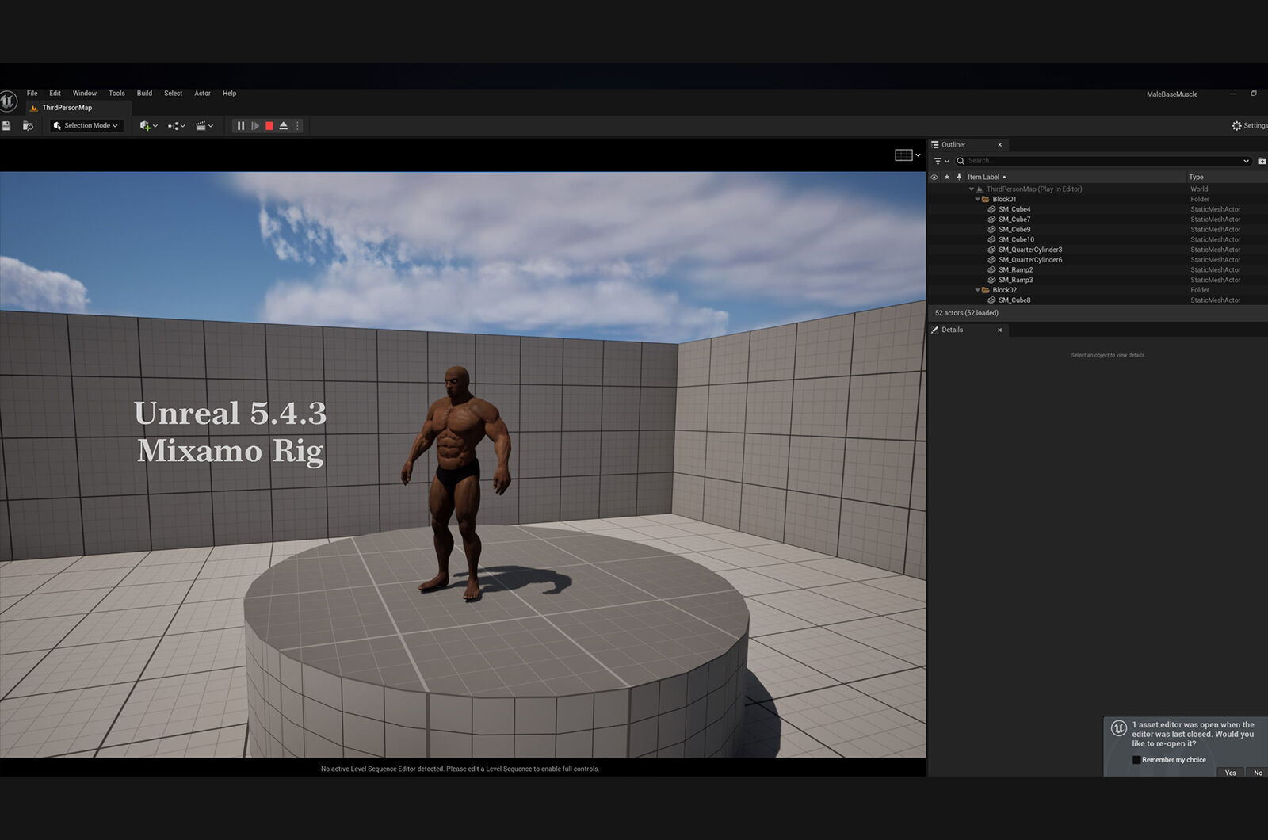The image size is (1268, 840).
Task: Close the Details panel tab
Action: [999, 330]
